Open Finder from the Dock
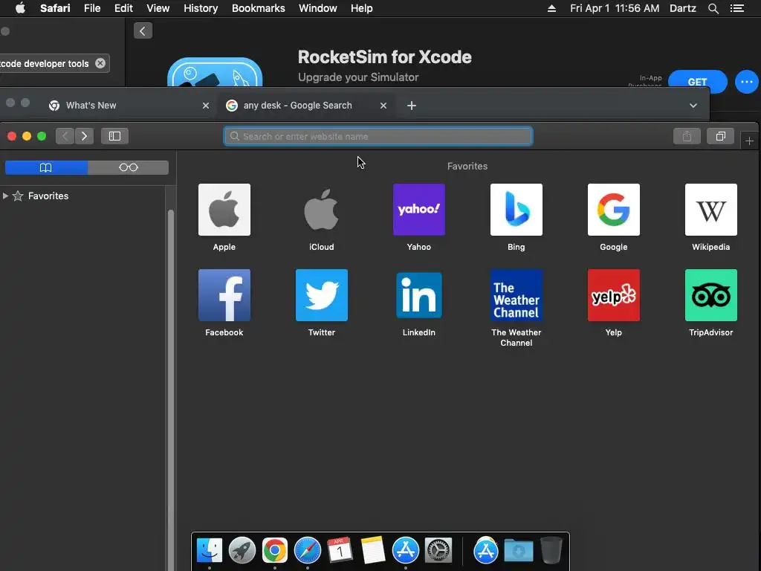The height and width of the screenshot is (571, 761). (210, 550)
